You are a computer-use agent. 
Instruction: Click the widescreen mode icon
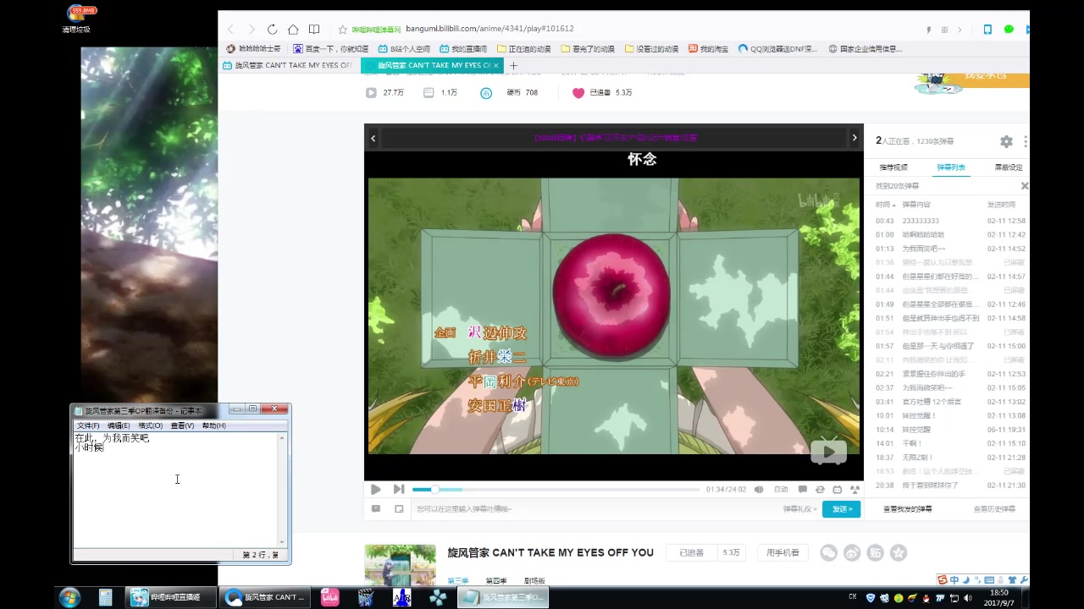pyautogui.click(x=838, y=489)
